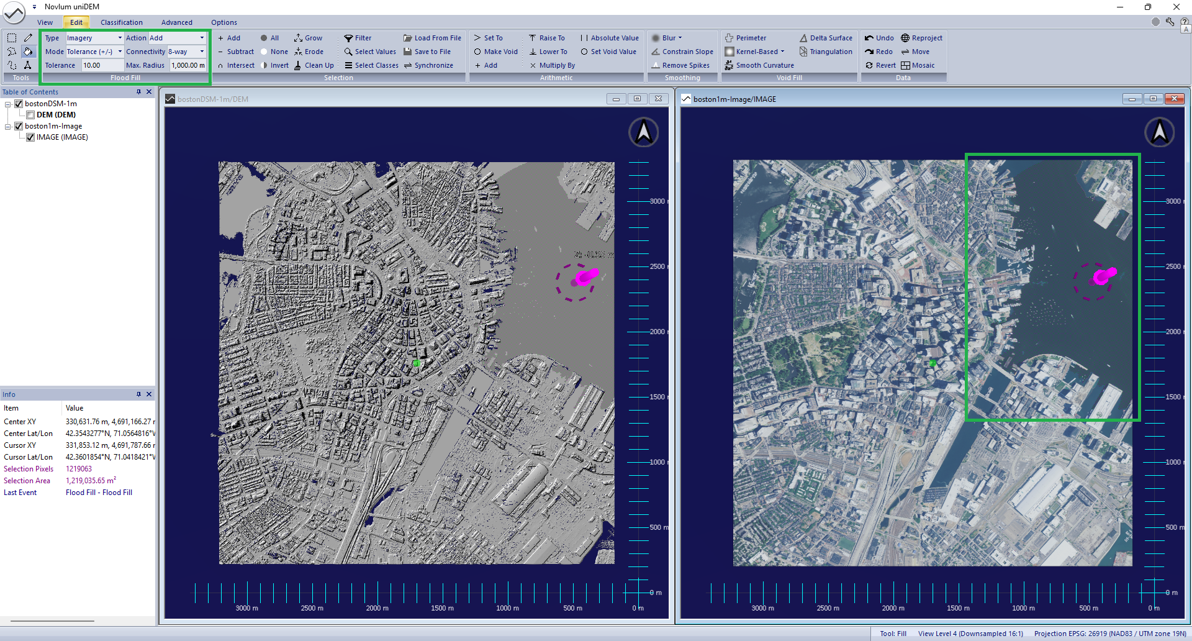Open the View ribbon tab
The height and width of the screenshot is (641, 1192).
45,22
